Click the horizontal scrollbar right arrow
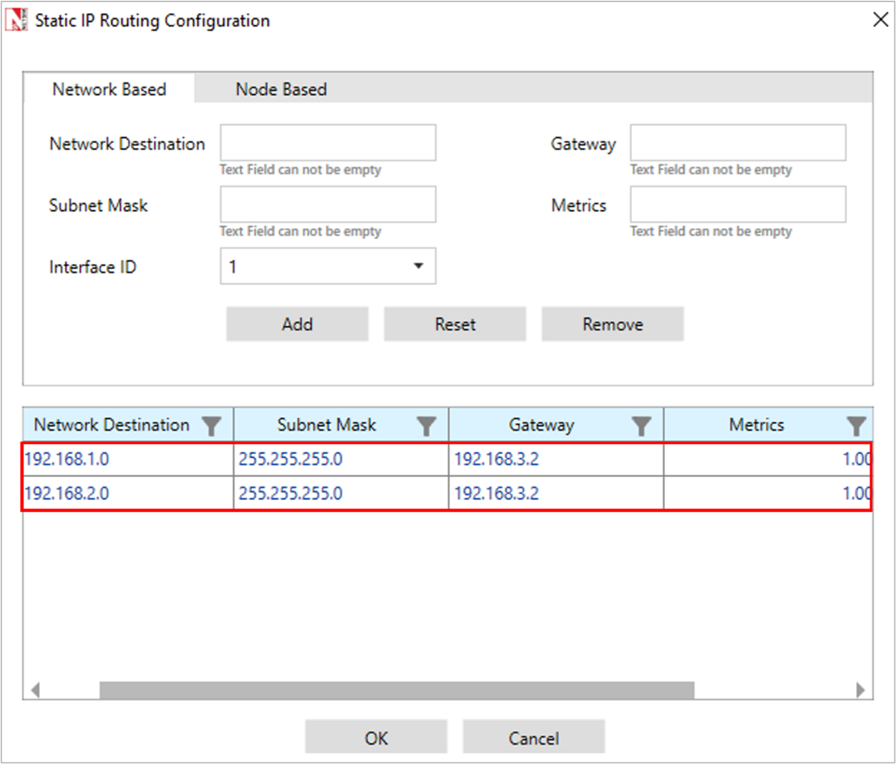896x764 pixels. coord(860,690)
